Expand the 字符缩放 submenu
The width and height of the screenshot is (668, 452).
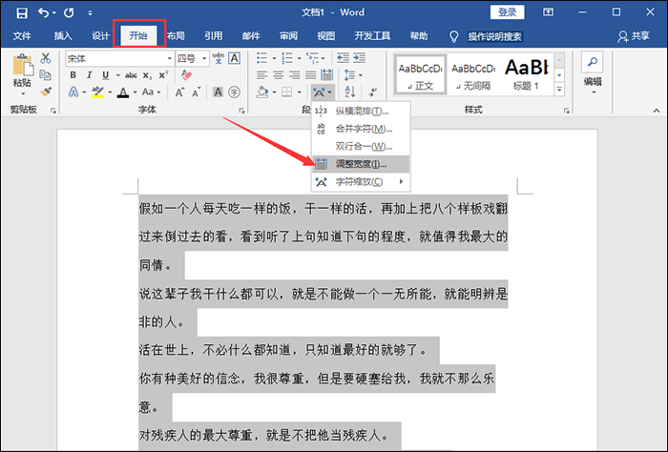click(361, 181)
